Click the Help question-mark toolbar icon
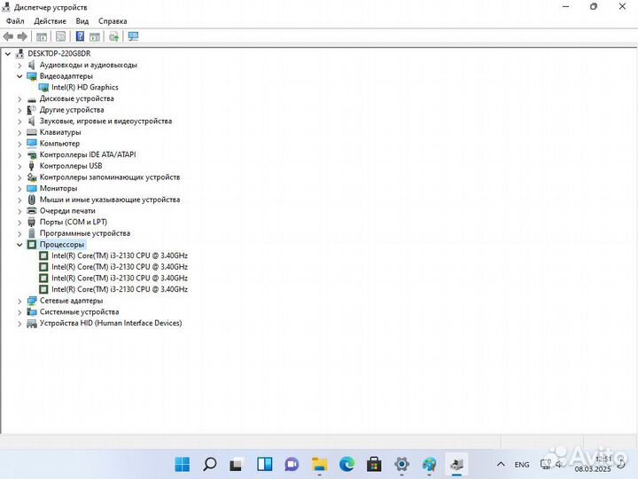Viewport: 638px width, 479px height. tap(80, 36)
